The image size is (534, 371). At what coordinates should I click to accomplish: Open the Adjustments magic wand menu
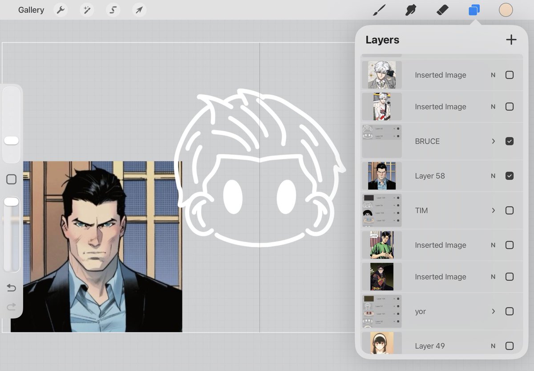pos(87,10)
